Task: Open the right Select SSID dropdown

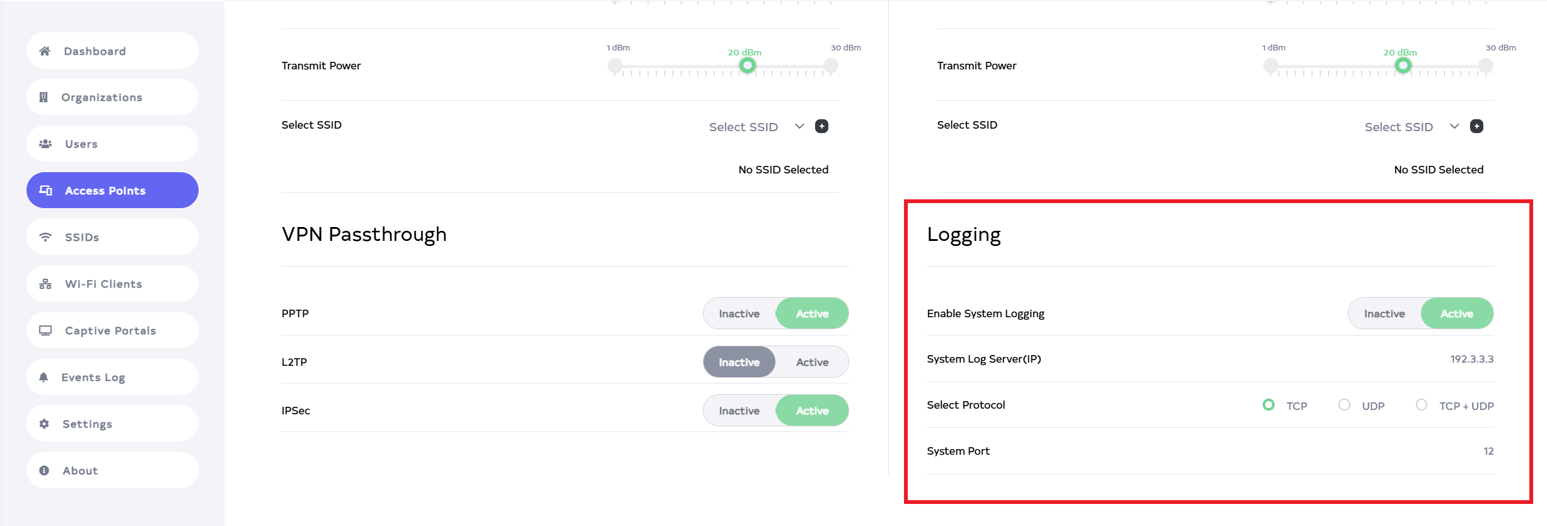Action: pos(1399,127)
